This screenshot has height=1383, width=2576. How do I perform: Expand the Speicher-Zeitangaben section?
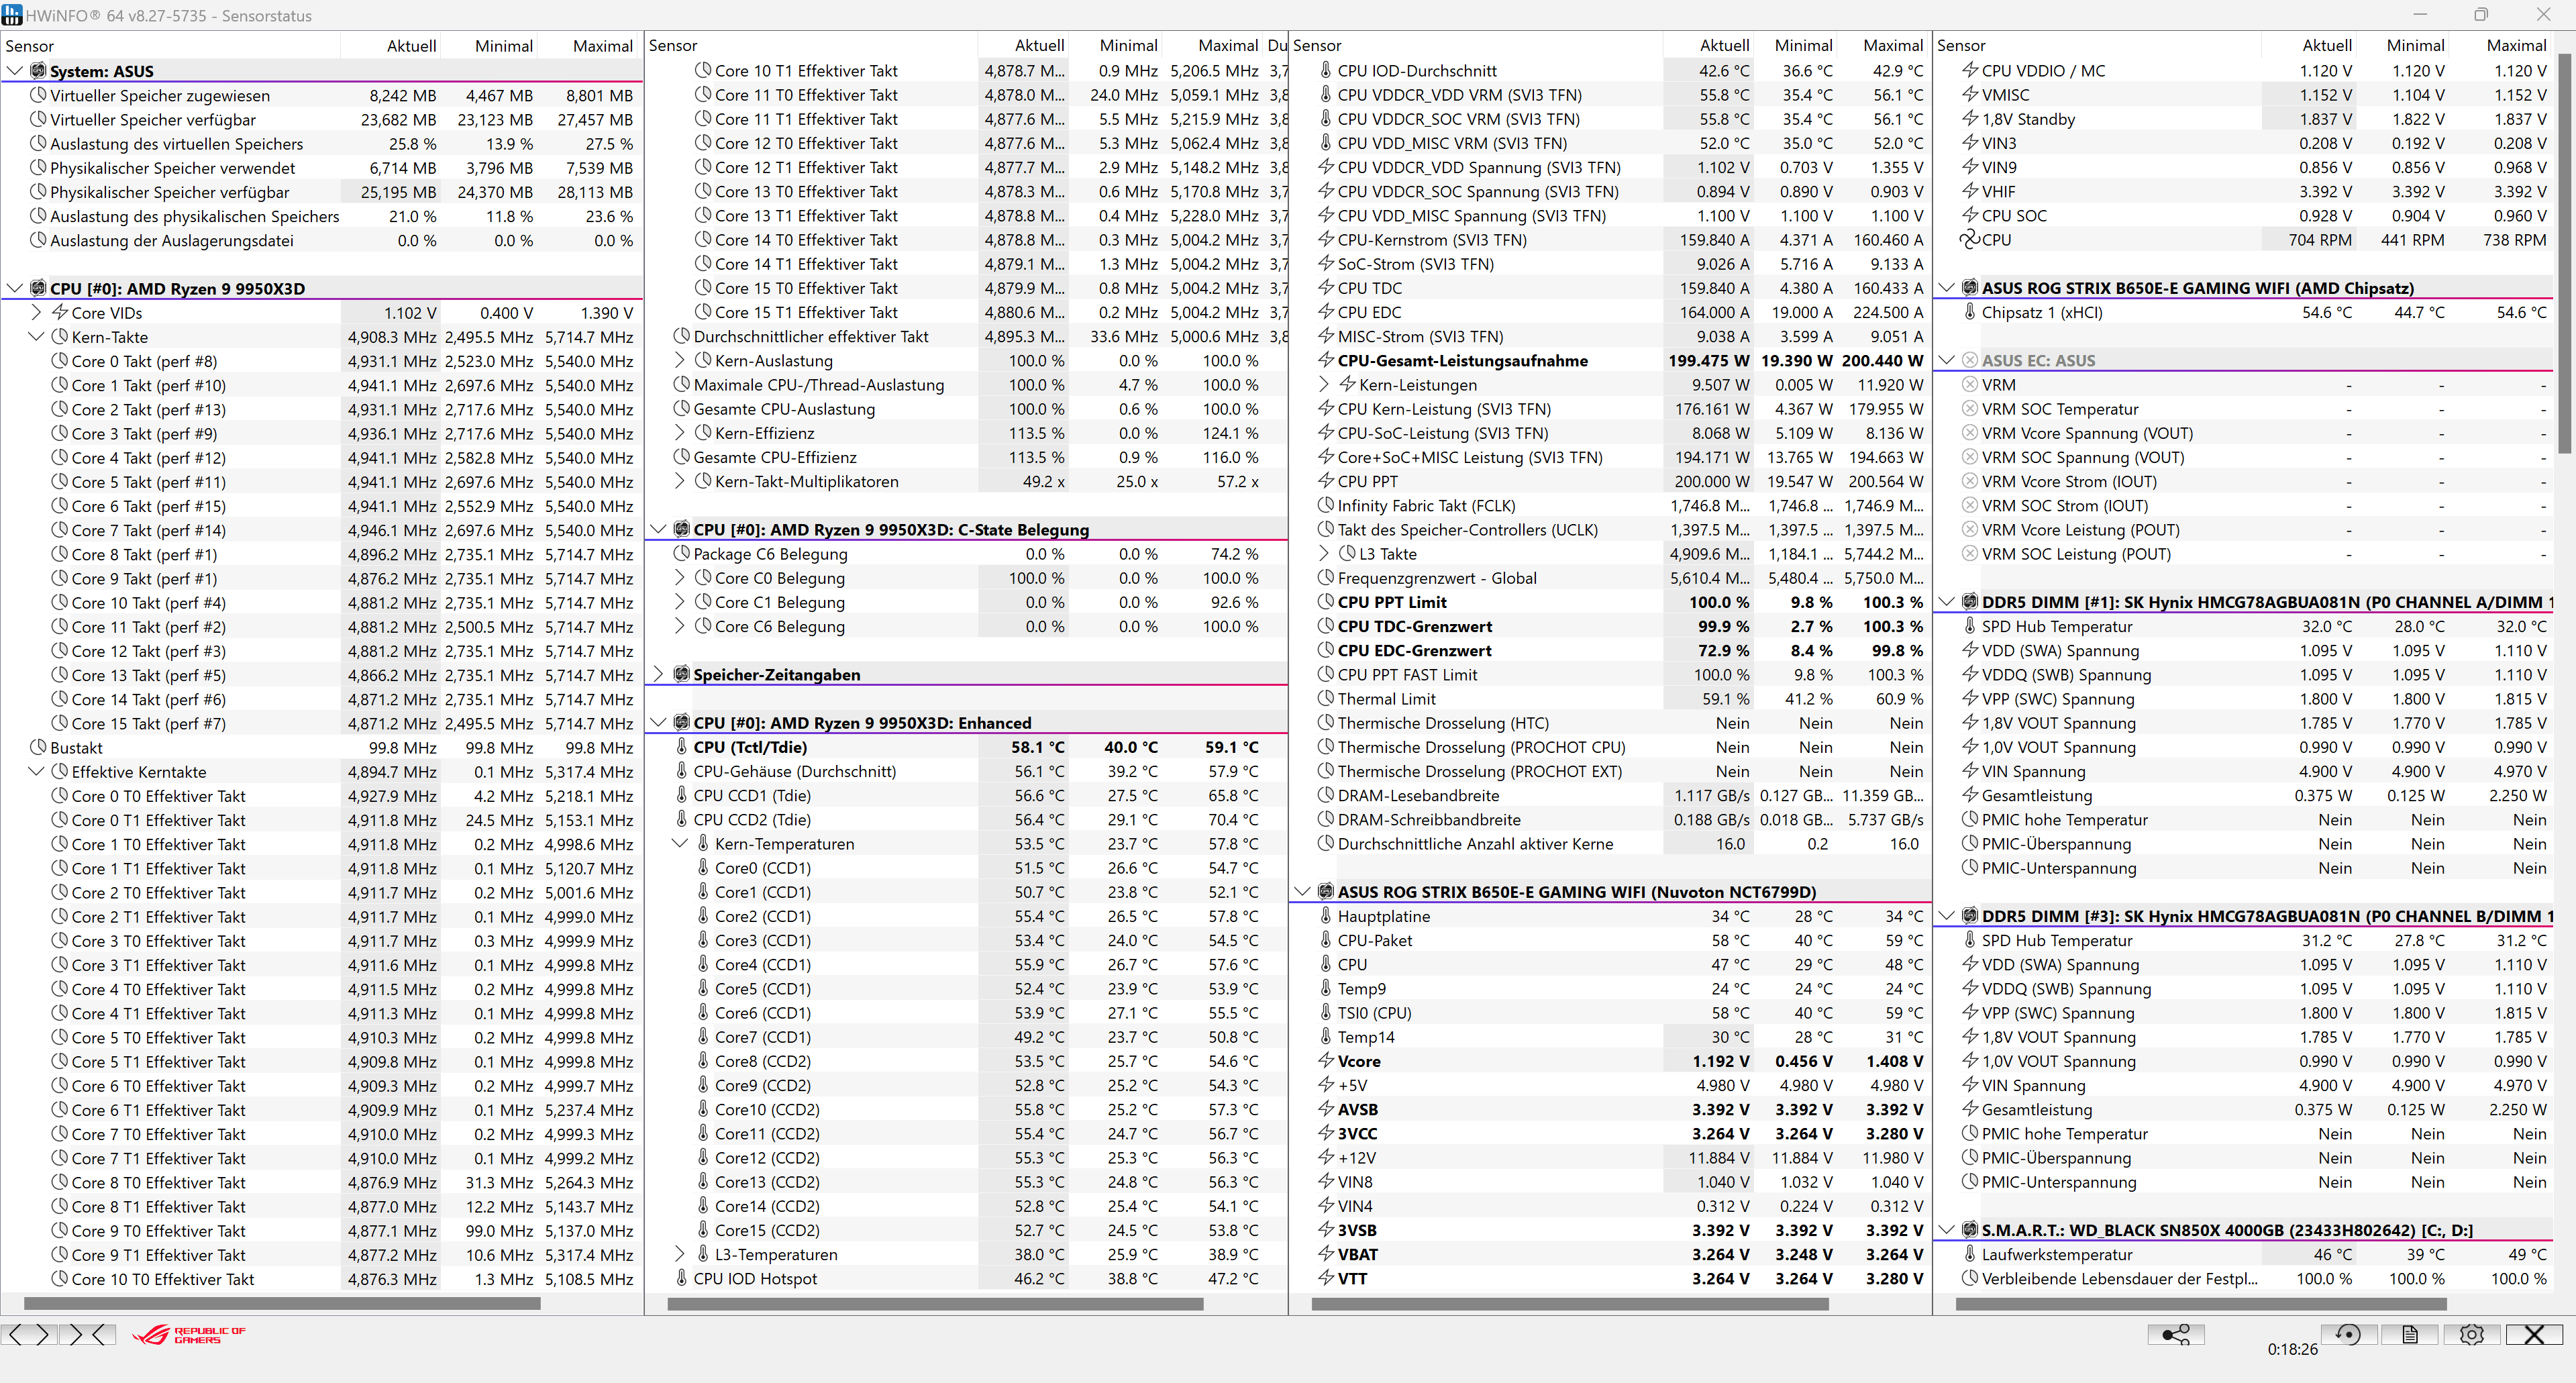pos(658,674)
